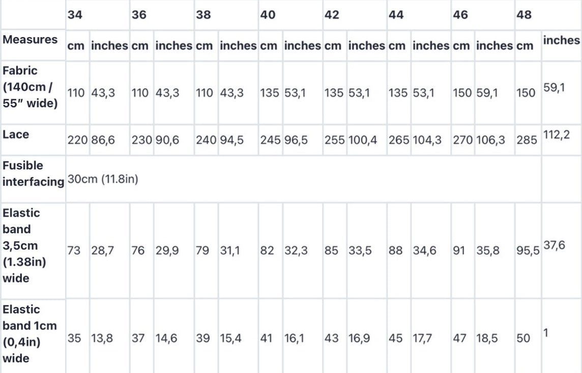The image size is (582, 373).
Task: Select the Elastic band 1cm row label
Action: pos(30,334)
